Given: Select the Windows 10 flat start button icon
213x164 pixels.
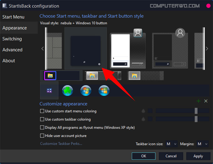Looking at the screenshot, I should coord(49,90).
